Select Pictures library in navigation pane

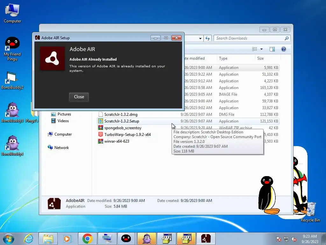(61, 114)
